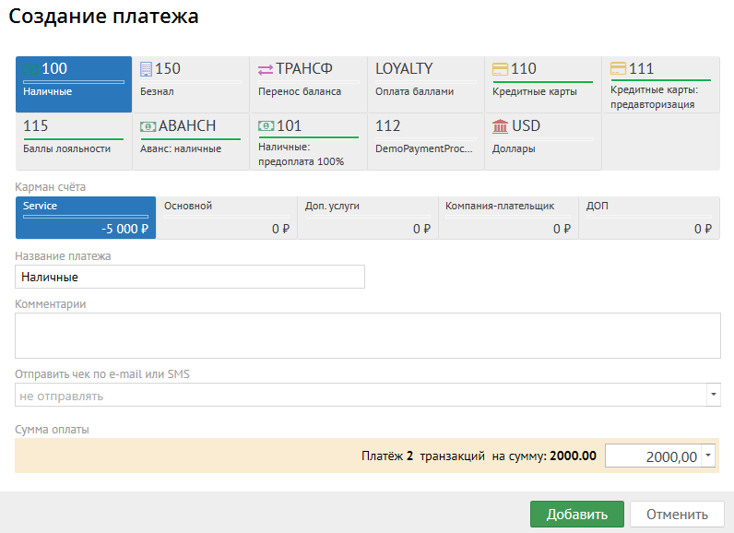Click into the Комментарии text area
Screen dimensions: 734x533
367,335
